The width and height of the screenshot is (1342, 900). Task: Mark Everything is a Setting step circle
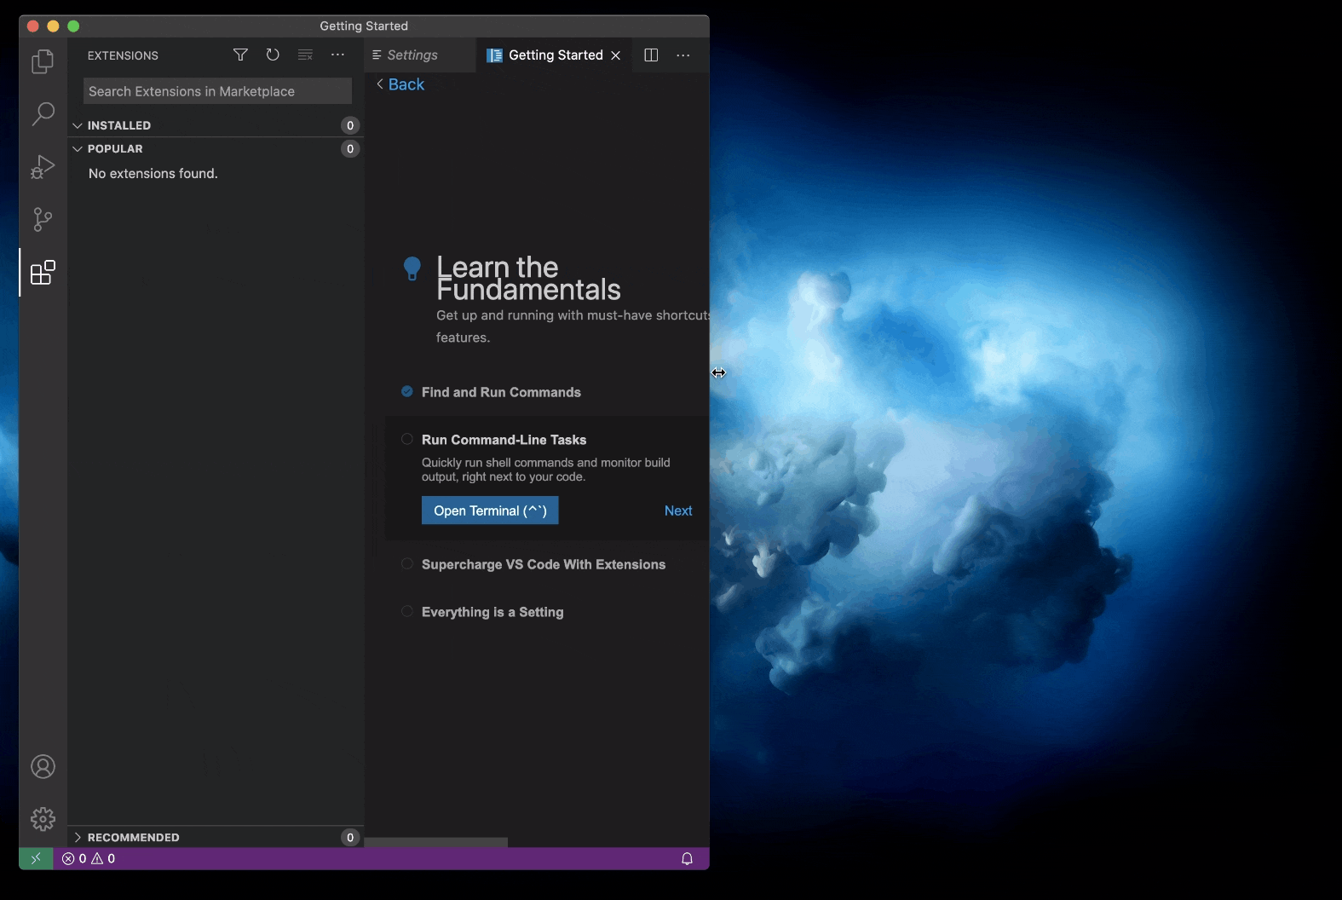(x=407, y=612)
